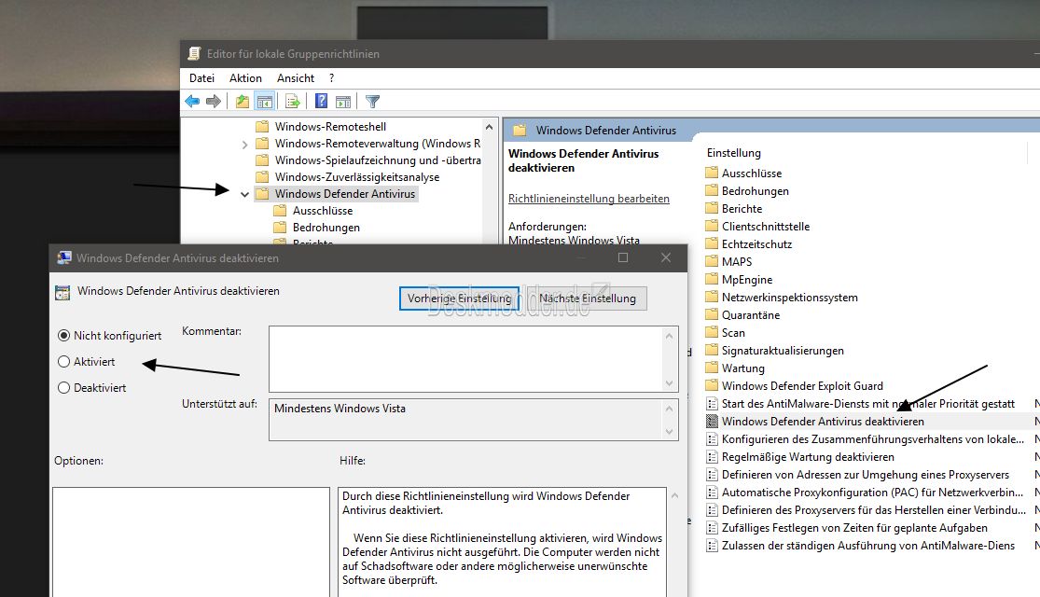Maximize the policy settings dialog
Image resolution: width=1040 pixels, height=597 pixels.
tap(623, 257)
